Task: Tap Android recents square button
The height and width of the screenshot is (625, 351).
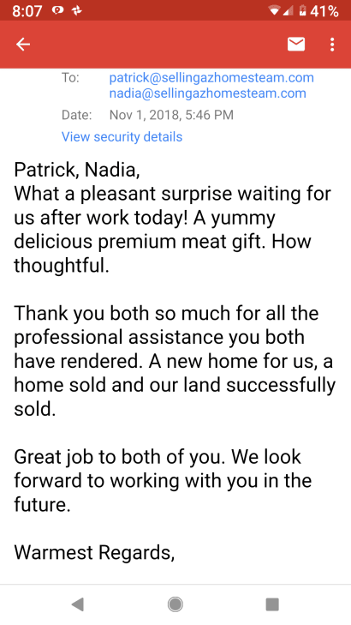Action: 272,604
